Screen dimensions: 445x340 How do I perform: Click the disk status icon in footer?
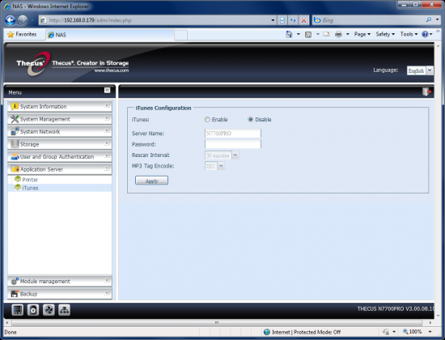coord(33,310)
